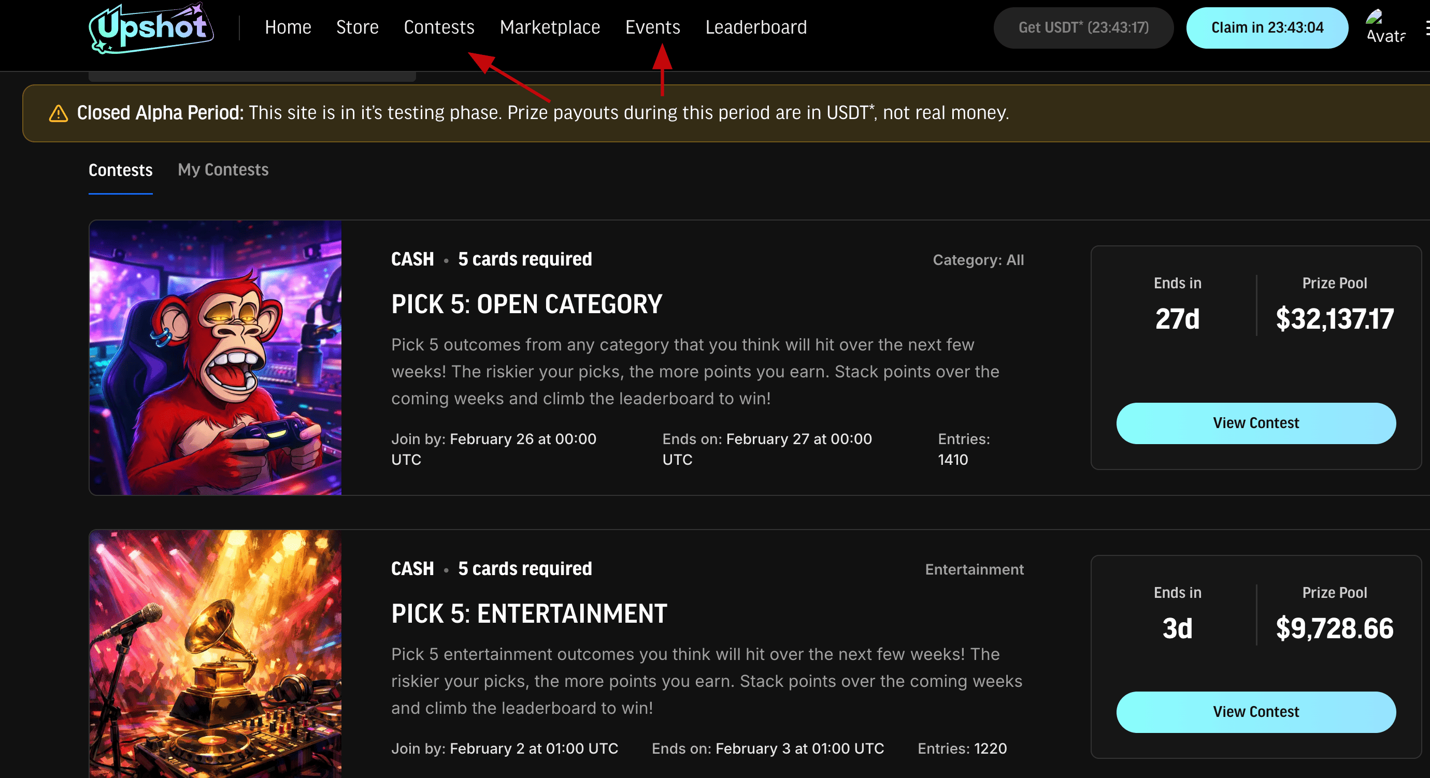Open the Events page
1430x778 pixels.
652,27
